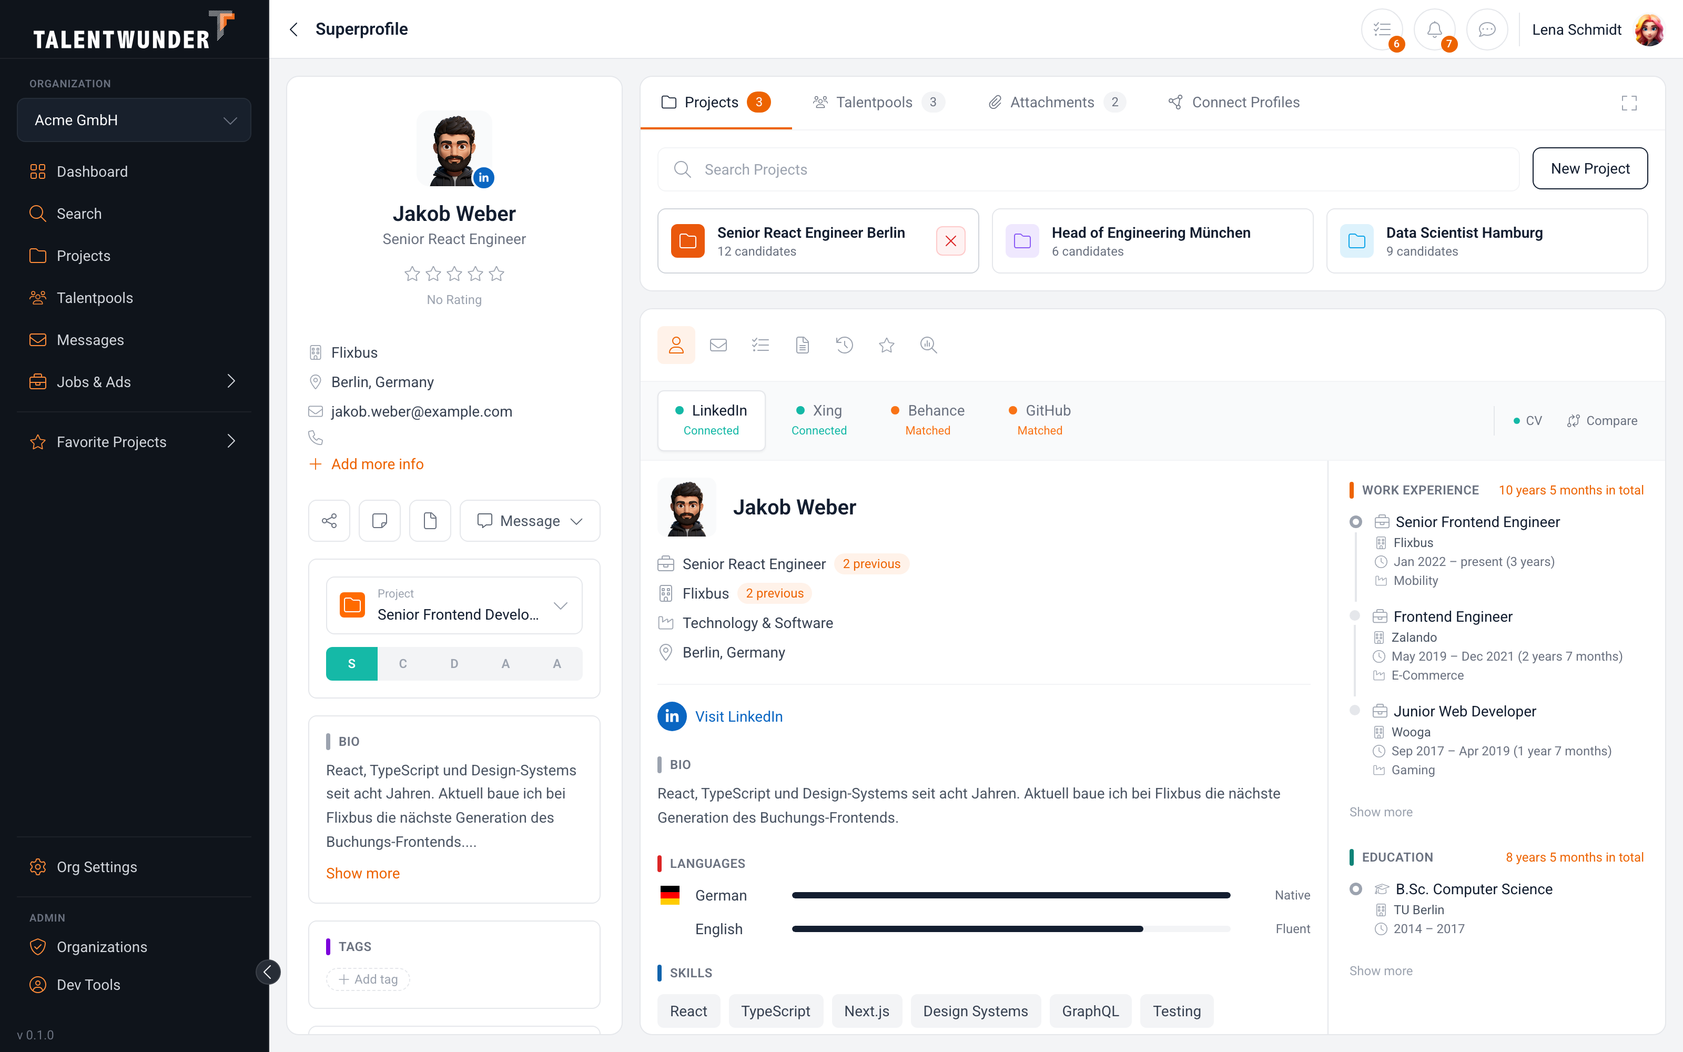This screenshot has width=1683, height=1052.
Task: Expand Favorite Projects submenu
Action: click(x=134, y=442)
